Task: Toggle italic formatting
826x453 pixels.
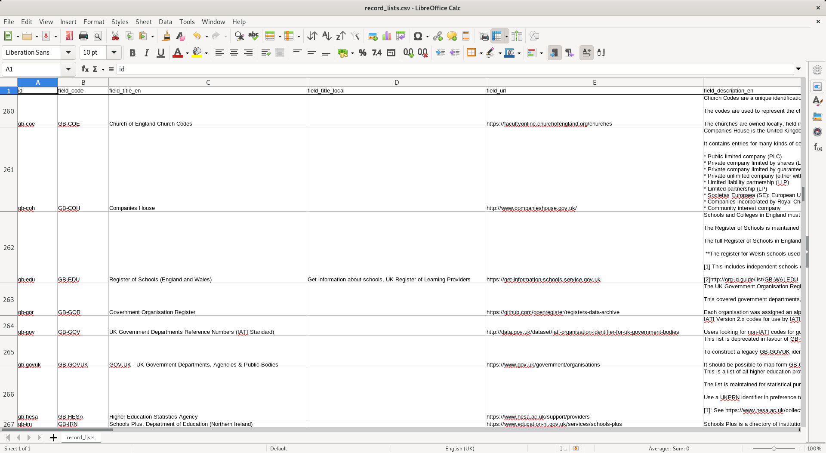Action: 147,52
